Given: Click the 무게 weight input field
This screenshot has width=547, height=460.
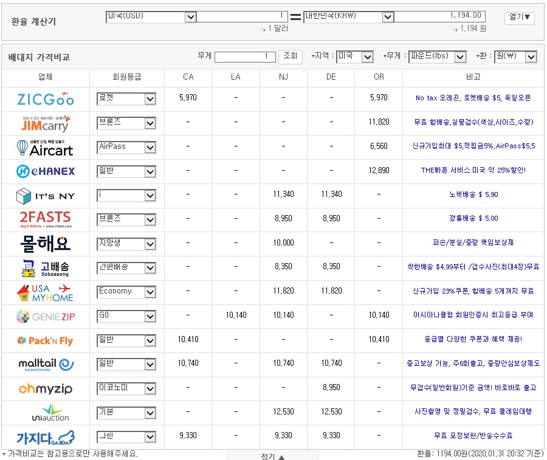Looking at the screenshot, I should 246,57.
